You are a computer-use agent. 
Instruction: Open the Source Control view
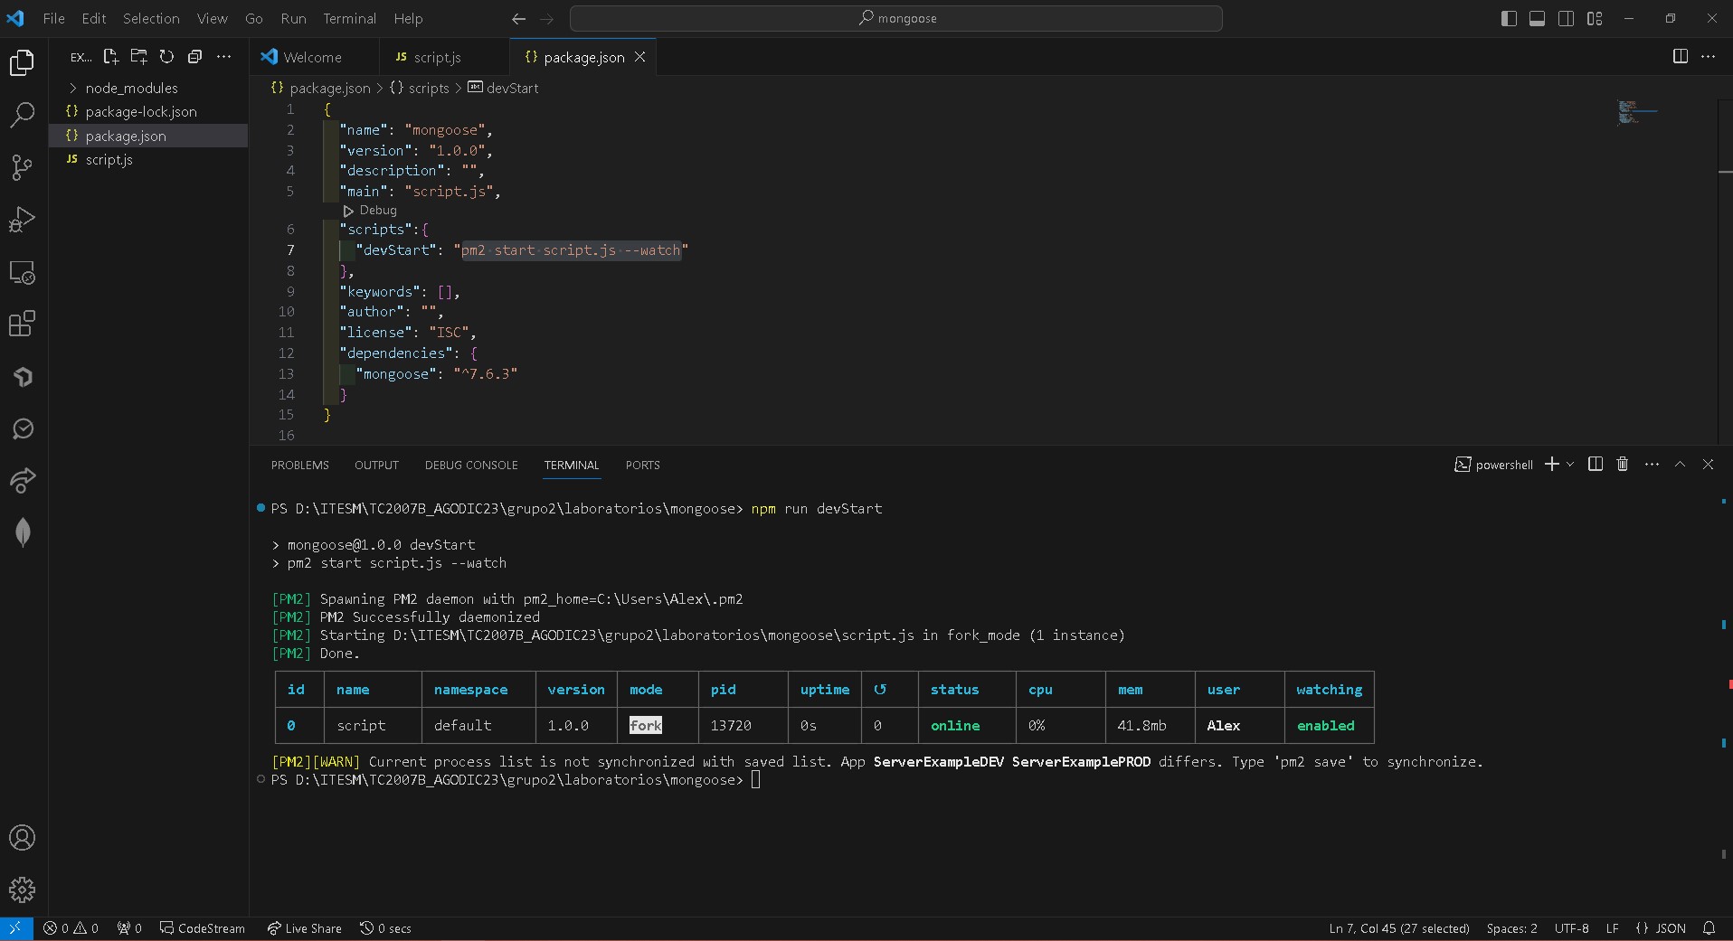point(23,167)
